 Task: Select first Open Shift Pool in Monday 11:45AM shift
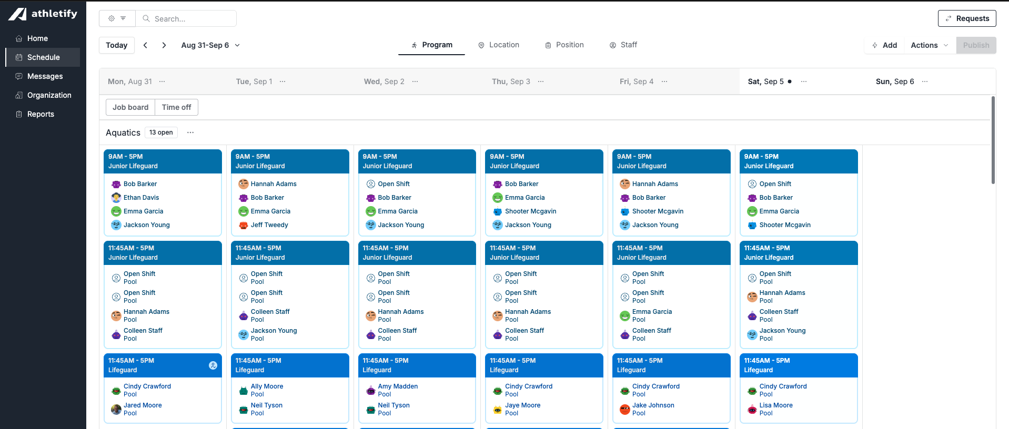(139, 278)
